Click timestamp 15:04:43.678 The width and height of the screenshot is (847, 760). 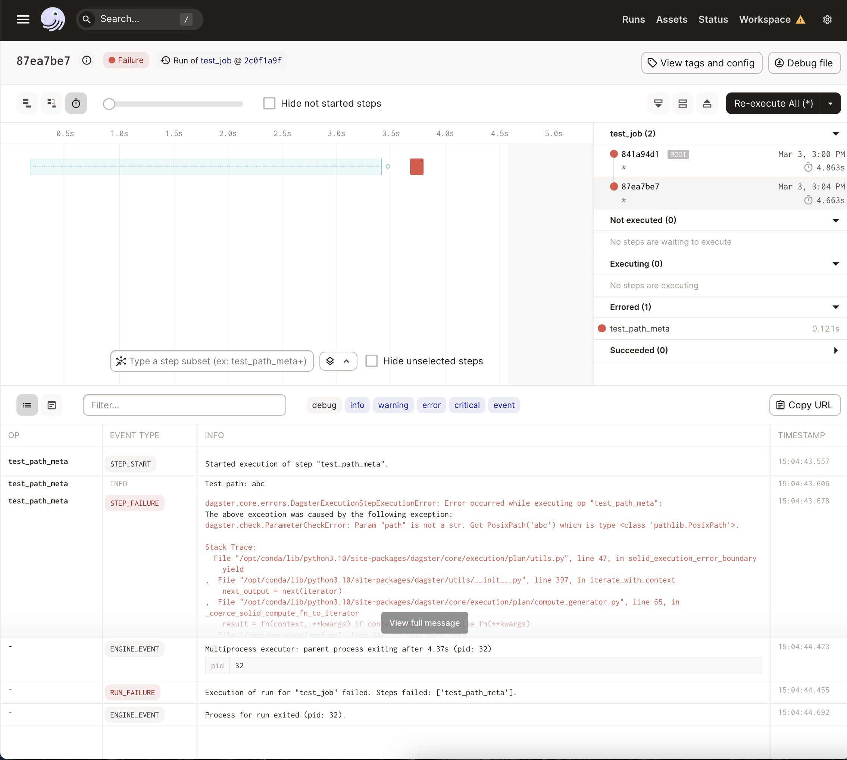coord(803,501)
